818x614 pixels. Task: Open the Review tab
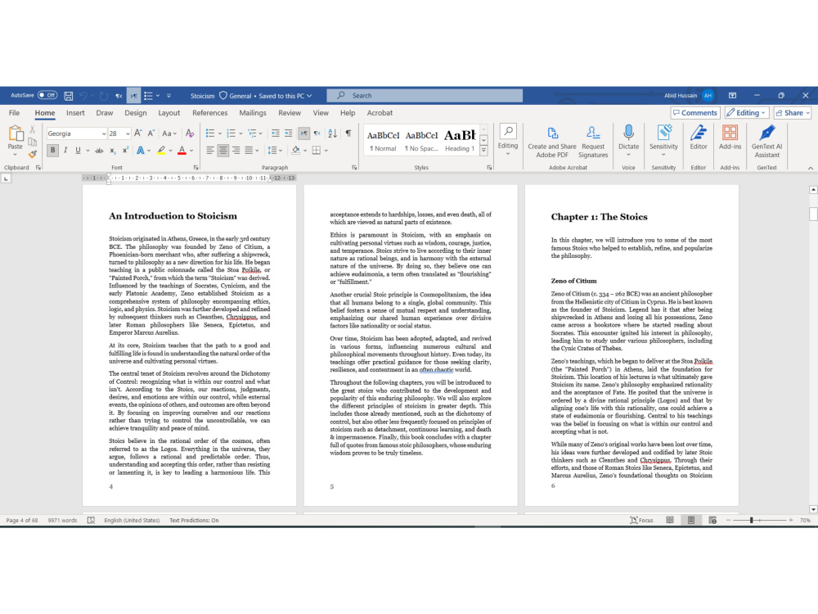coord(290,113)
